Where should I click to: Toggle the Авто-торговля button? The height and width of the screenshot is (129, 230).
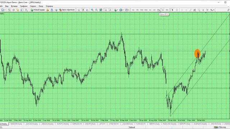pyautogui.click(x=67, y=10)
